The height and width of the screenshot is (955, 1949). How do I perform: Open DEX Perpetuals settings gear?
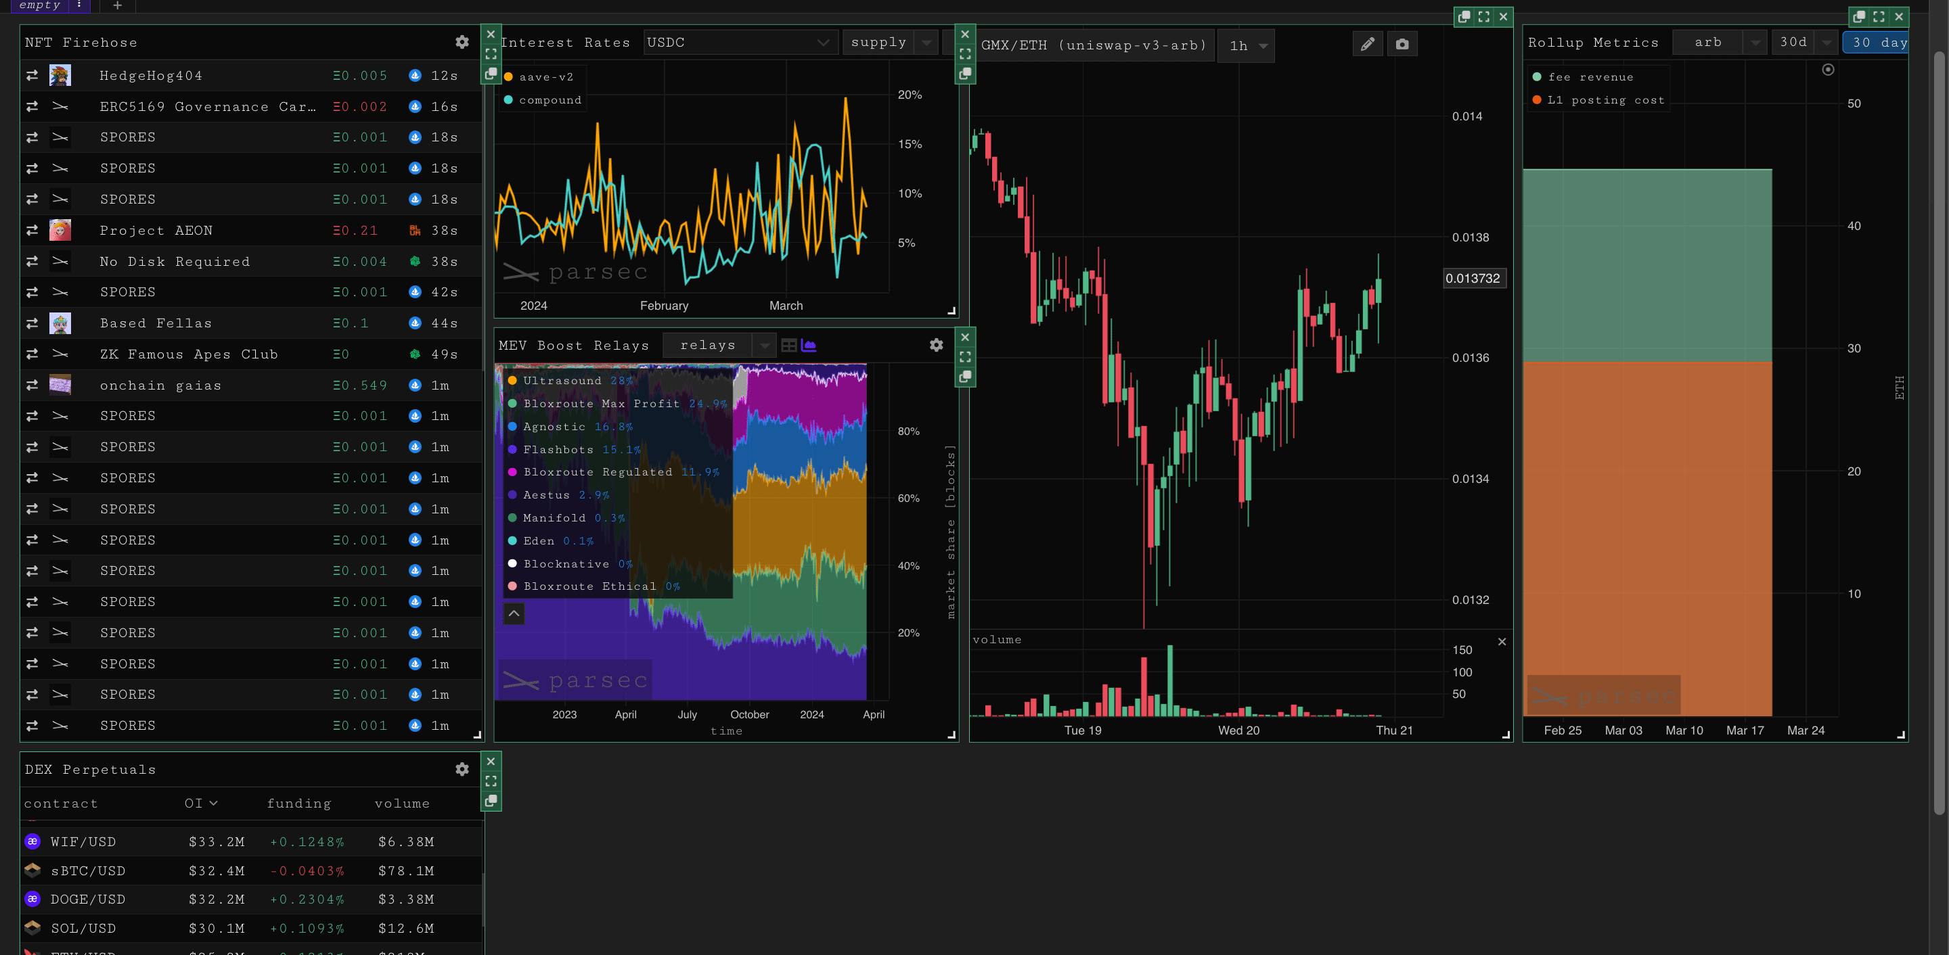click(462, 769)
